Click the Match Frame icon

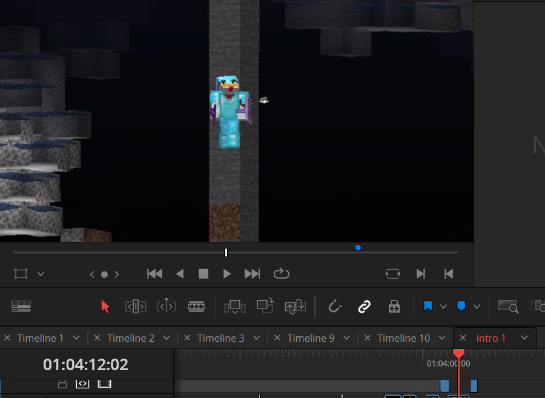[393, 273]
